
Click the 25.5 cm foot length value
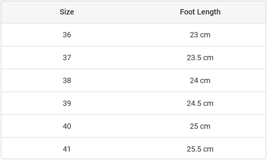[x=200, y=149]
